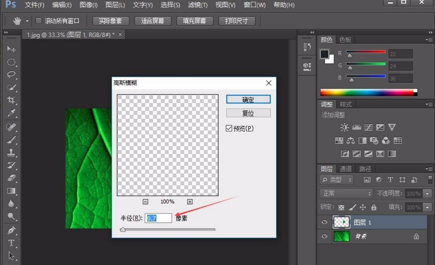Screen dimensions: 435x265
Task: Open the layer filter 类型 dropdown
Action: tap(338, 180)
